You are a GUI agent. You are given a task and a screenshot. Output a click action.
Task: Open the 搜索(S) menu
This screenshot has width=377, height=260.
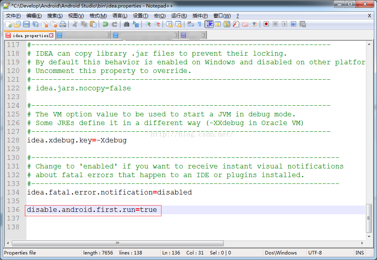tap(55, 16)
